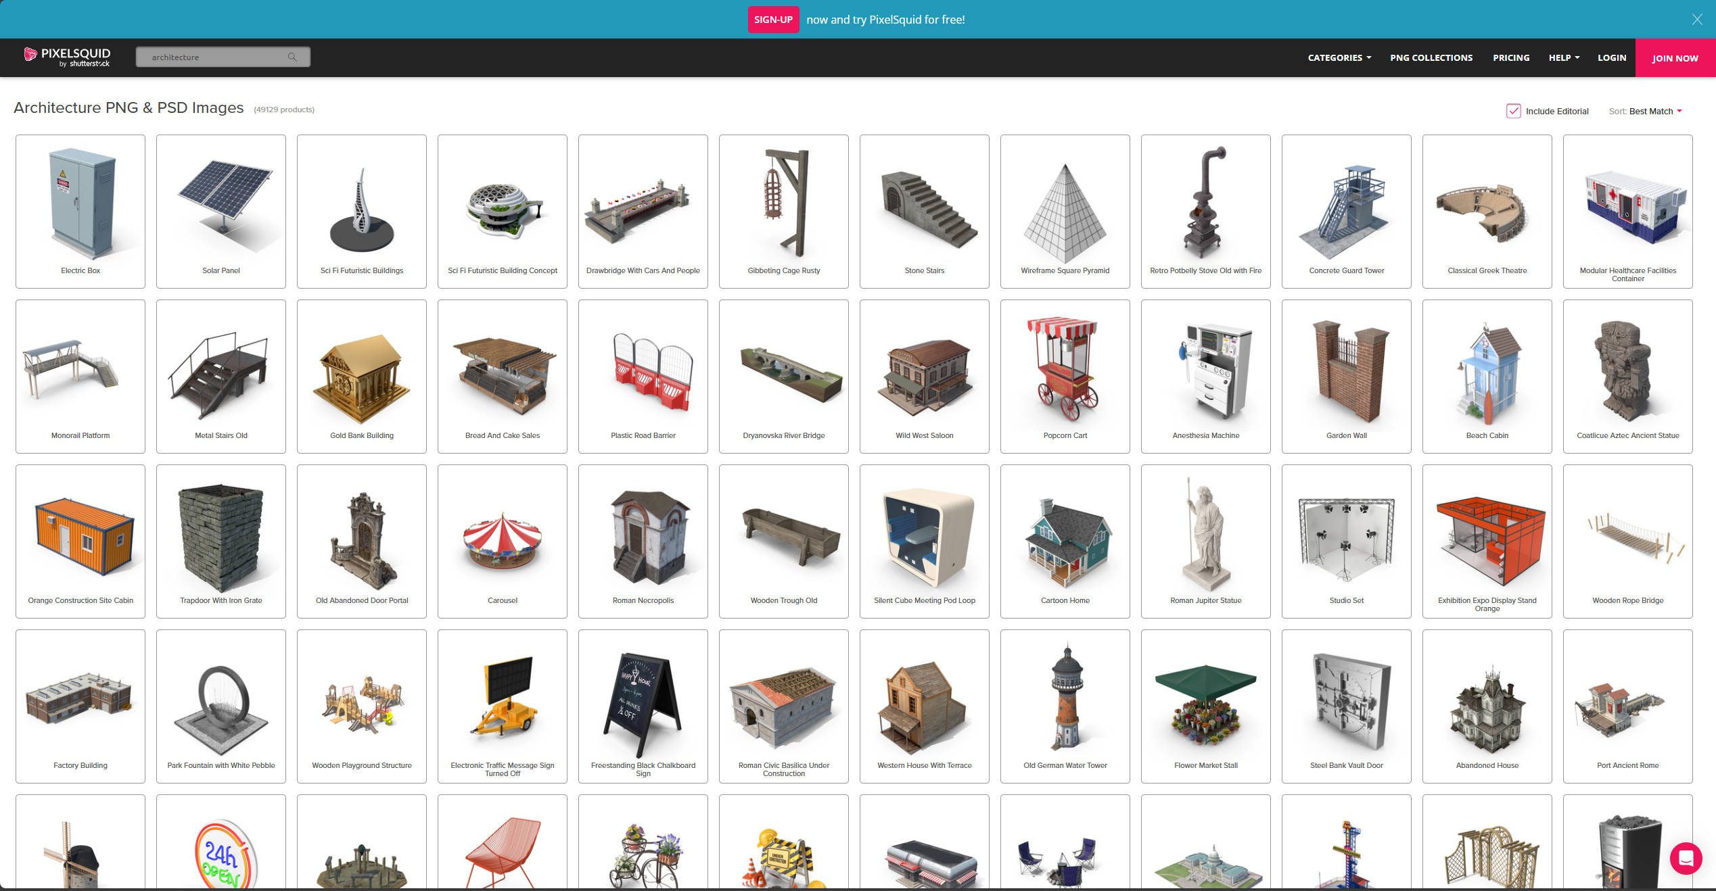View the Garden Wall image
The height and width of the screenshot is (891, 1716).
1347,376
